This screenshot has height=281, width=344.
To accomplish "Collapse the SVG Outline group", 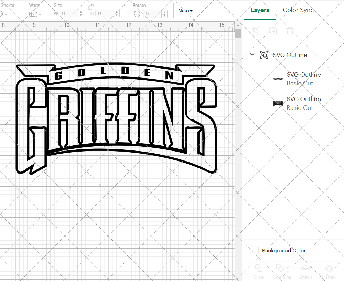I will (x=252, y=54).
